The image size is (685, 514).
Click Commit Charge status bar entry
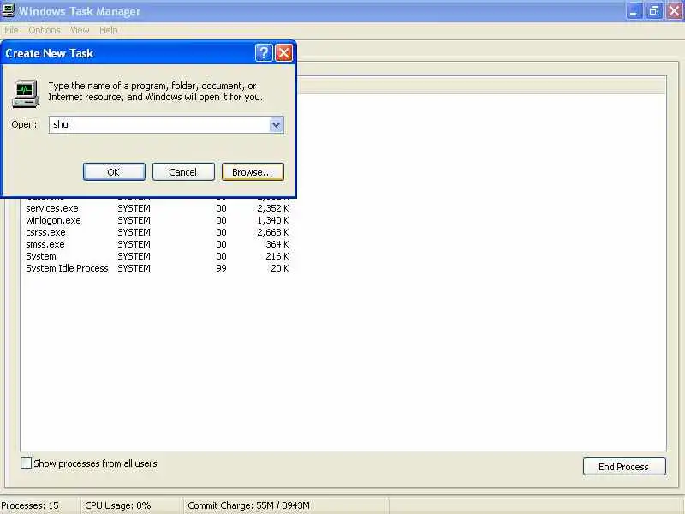tap(248, 505)
